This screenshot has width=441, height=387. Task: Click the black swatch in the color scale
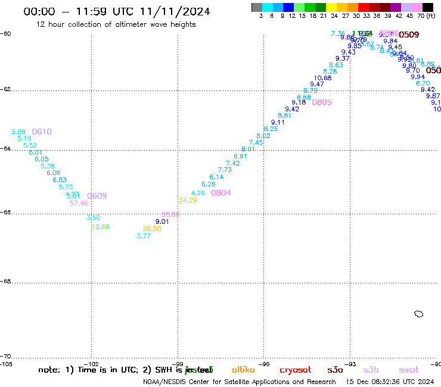point(428,7)
